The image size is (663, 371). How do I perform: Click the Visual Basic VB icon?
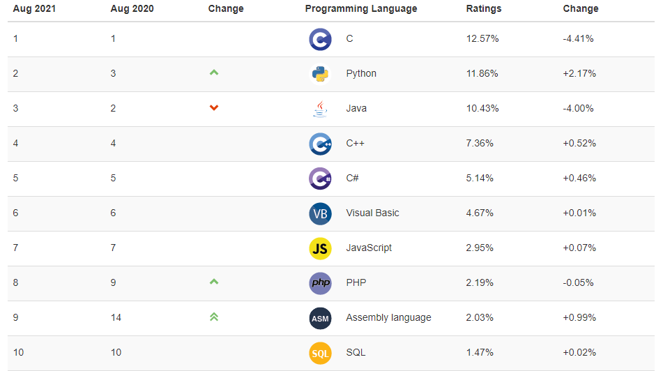point(320,213)
